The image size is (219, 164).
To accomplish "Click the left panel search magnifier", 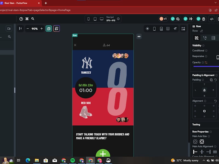I will [9, 37].
